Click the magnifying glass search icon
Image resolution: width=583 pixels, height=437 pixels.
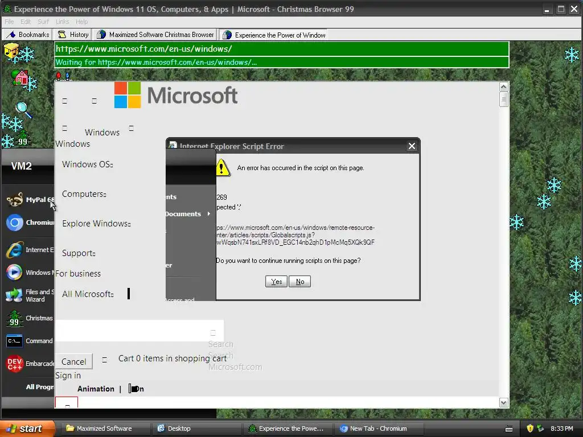(23, 110)
